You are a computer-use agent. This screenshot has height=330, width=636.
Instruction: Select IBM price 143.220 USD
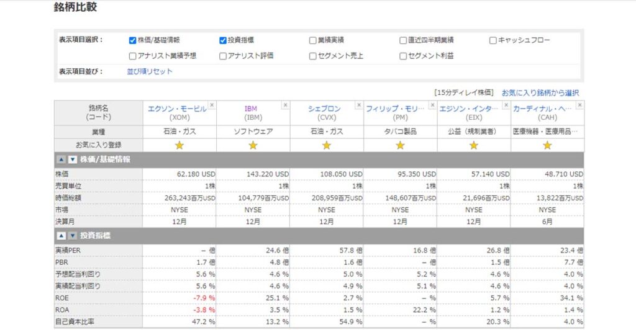(x=268, y=174)
